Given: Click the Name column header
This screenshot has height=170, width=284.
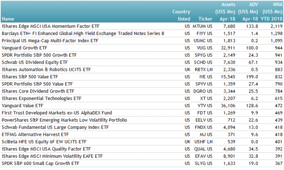Looking at the screenshot, I should (8, 18).
